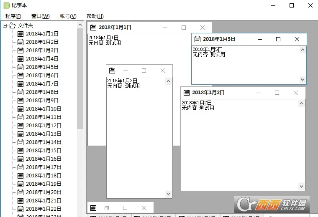
Task: Click the text area of the untitled 1月3日 window
Action: coord(136,138)
